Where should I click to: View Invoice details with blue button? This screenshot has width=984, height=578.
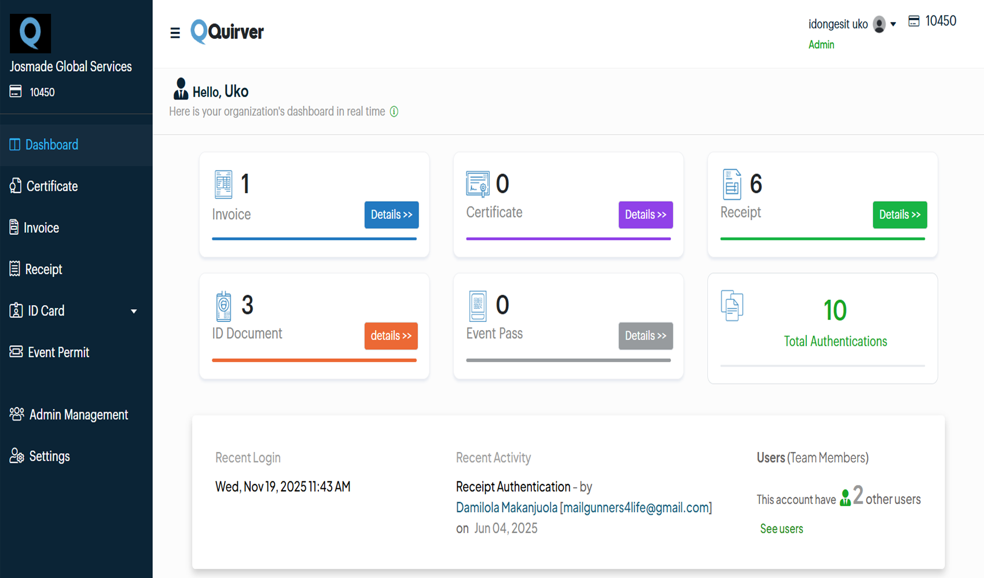click(391, 214)
